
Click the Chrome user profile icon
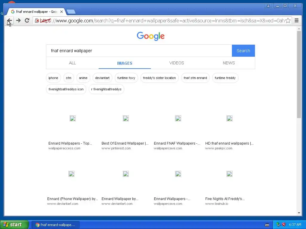point(268,6)
